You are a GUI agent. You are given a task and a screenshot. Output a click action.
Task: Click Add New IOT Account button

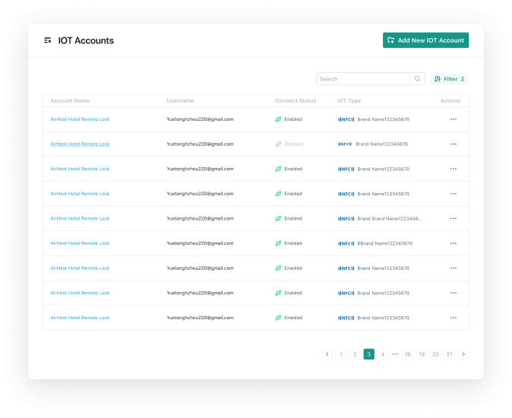tap(425, 40)
